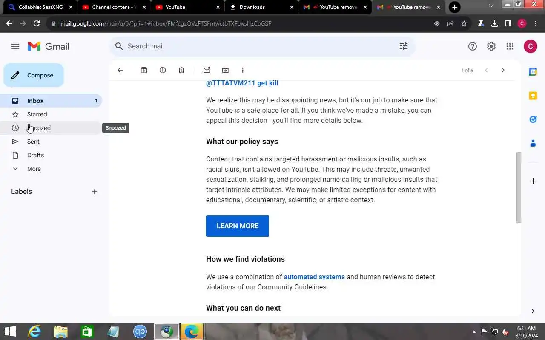
Task: Report this email as spam
Action: pyautogui.click(x=163, y=70)
